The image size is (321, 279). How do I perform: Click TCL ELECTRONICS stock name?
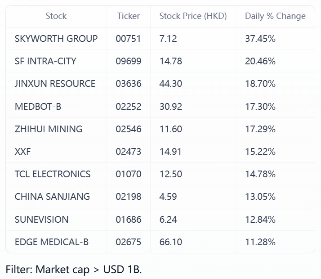[53, 174]
